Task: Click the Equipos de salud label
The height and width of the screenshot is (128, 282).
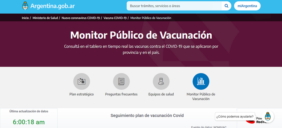Action: point(161,94)
